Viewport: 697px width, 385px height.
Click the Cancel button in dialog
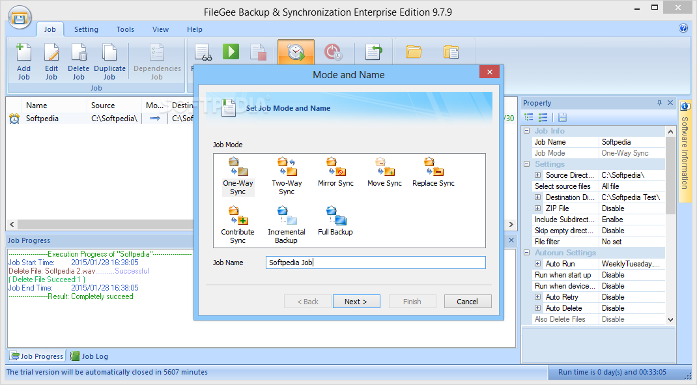(x=468, y=302)
